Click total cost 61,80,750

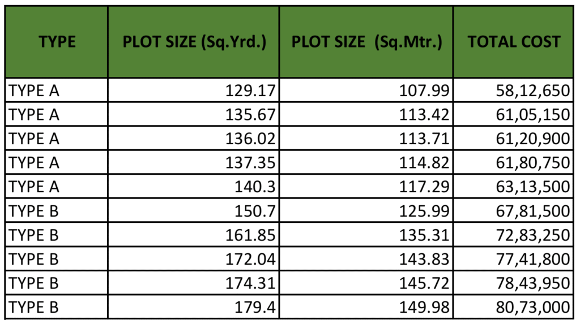[513, 162]
